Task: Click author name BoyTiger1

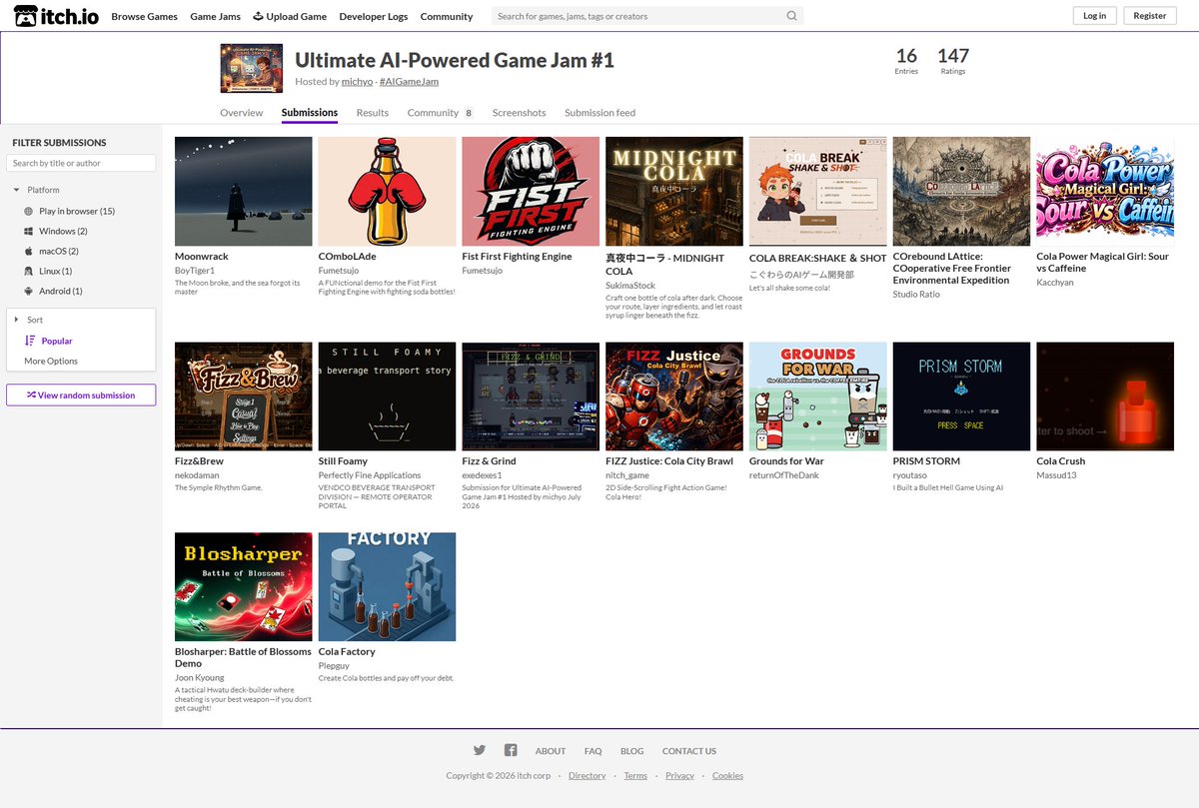Action: pos(195,271)
